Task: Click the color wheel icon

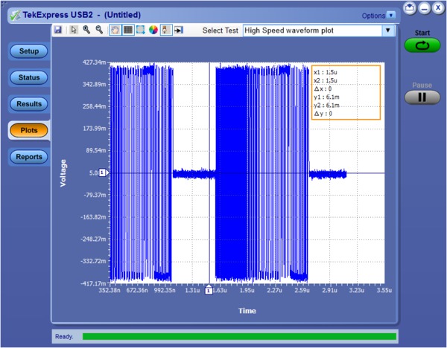Action: pyautogui.click(x=153, y=30)
